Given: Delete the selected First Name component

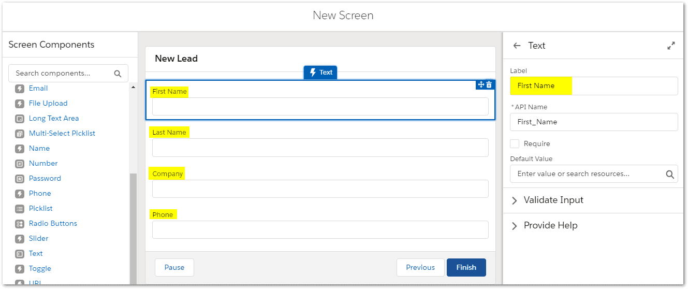Looking at the screenshot, I should click(x=489, y=84).
